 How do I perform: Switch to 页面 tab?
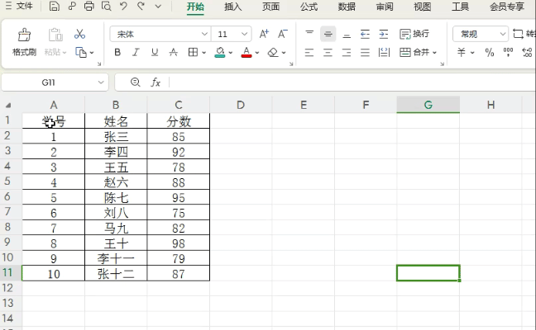coord(270,7)
